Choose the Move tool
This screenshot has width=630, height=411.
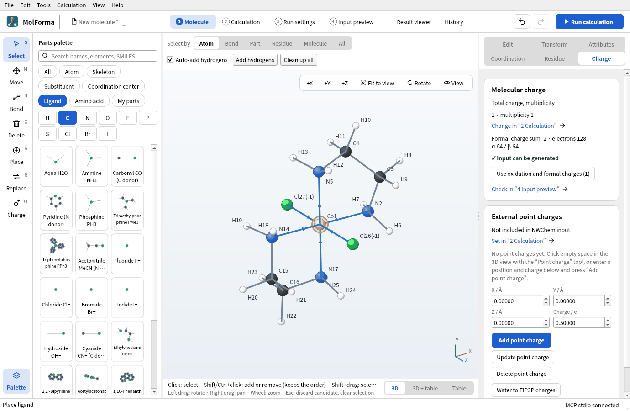tap(16, 76)
